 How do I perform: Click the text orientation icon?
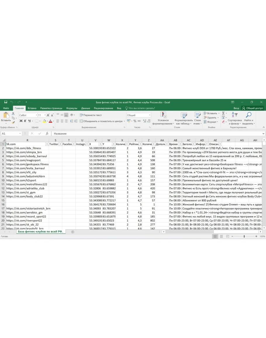[72, 115]
